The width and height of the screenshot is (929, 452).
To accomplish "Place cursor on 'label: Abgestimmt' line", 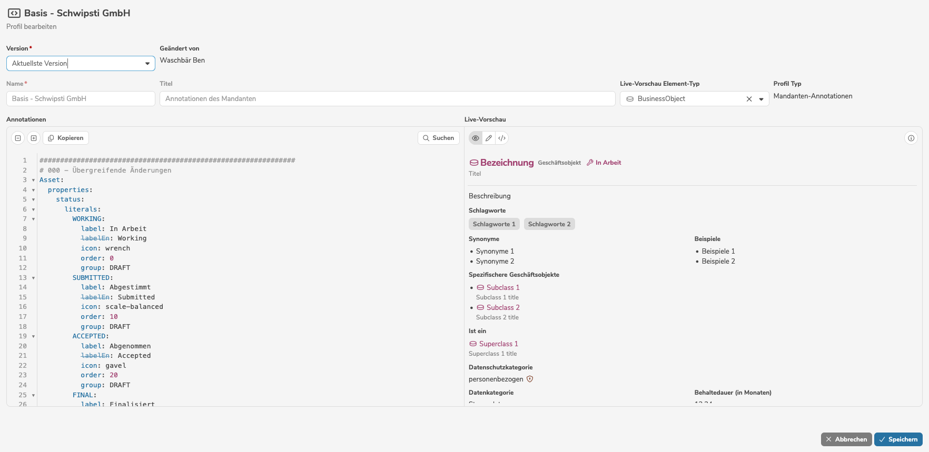I will [116, 287].
